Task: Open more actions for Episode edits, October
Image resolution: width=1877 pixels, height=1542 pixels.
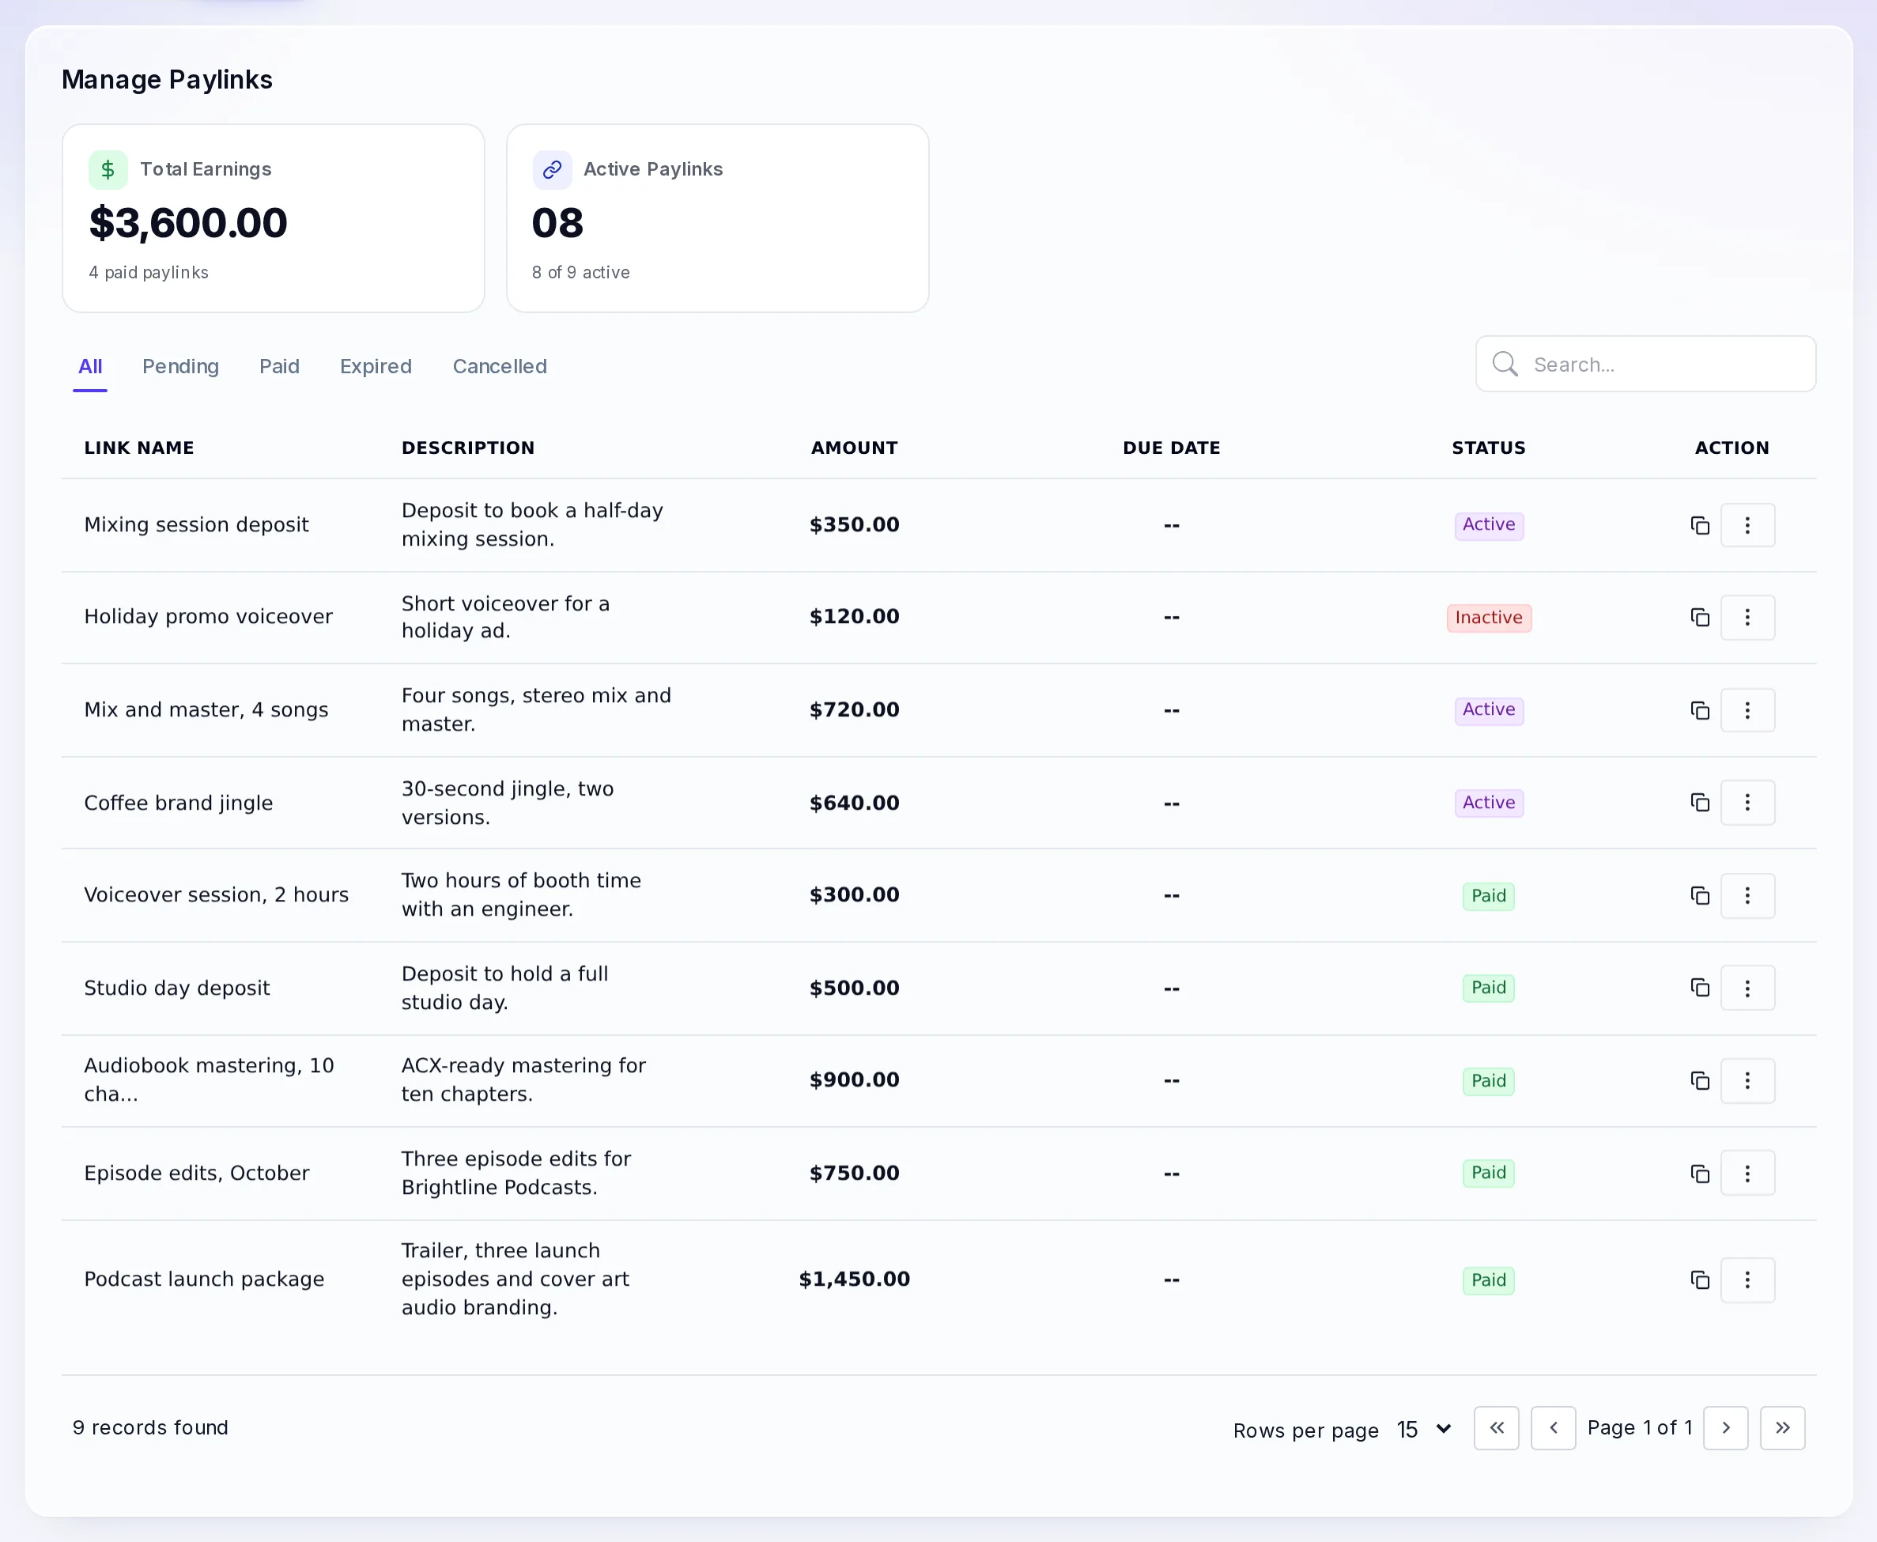Action: click(x=1747, y=1174)
